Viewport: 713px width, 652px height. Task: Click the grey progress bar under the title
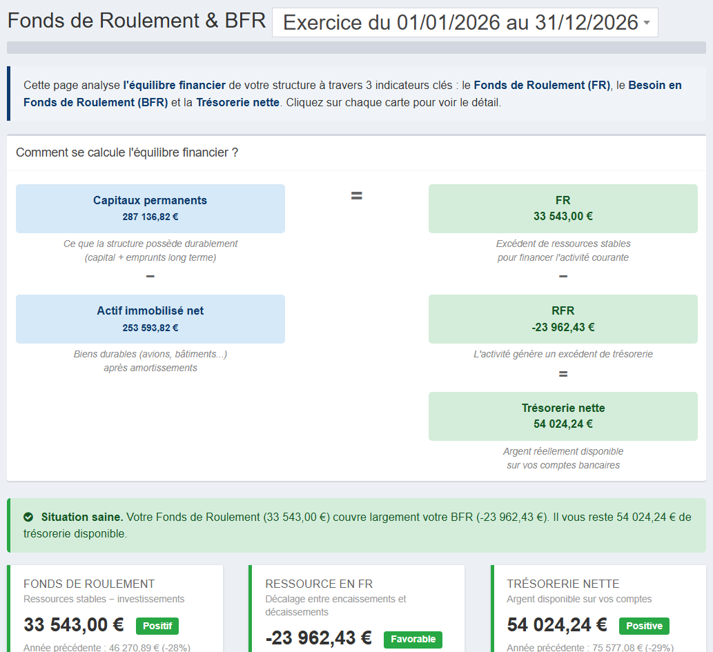pos(356,48)
